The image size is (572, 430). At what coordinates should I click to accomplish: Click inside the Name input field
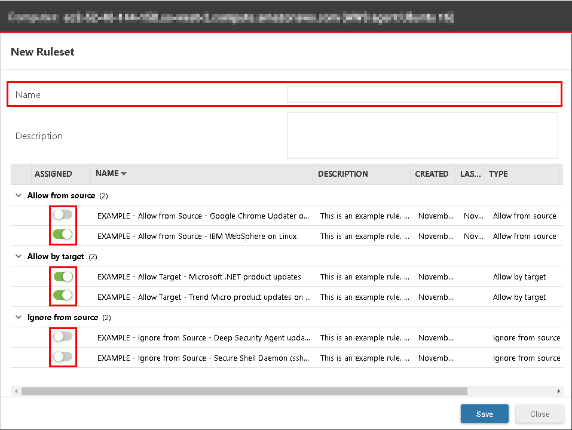coord(423,94)
